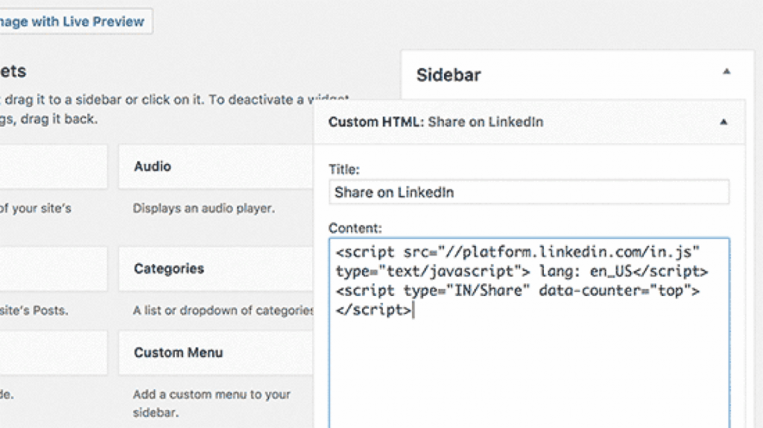
Task: Select the Categories widget
Action: tap(215, 268)
